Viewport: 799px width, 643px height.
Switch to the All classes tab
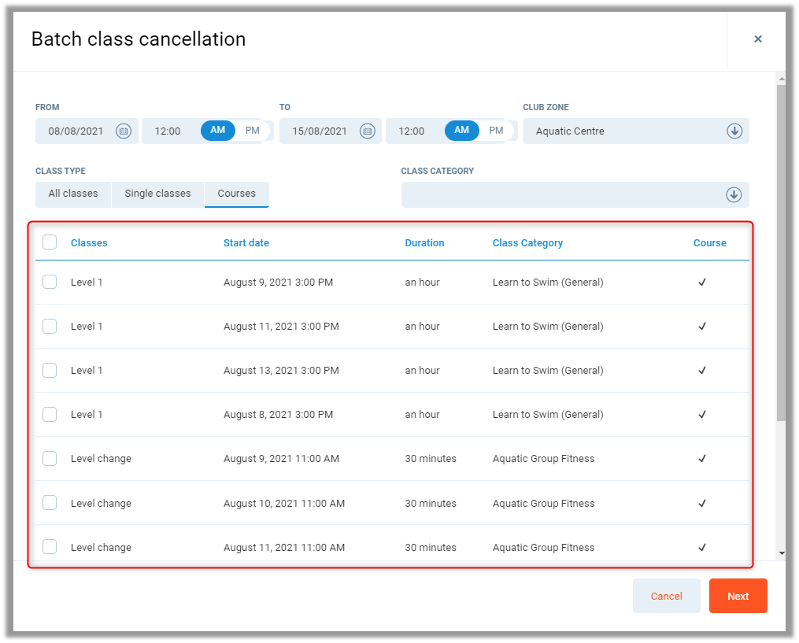point(73,194)
